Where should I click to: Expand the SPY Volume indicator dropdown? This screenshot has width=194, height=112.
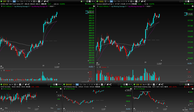(12, 70)
